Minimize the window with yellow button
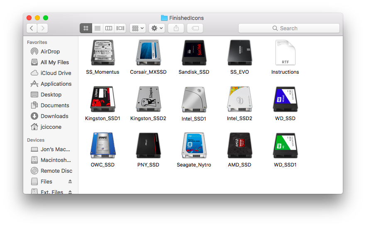This screenshot has width=366, height=227. 37,18
